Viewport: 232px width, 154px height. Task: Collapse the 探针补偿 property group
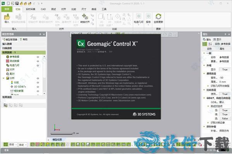click(x=204, y=127)
